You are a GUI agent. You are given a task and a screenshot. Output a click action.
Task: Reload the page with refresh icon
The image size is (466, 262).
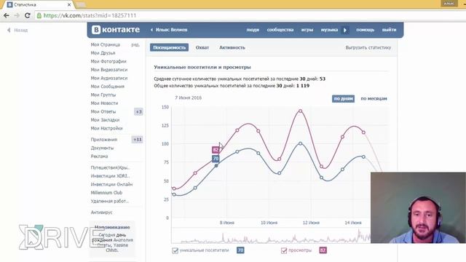tap(28, 15)
